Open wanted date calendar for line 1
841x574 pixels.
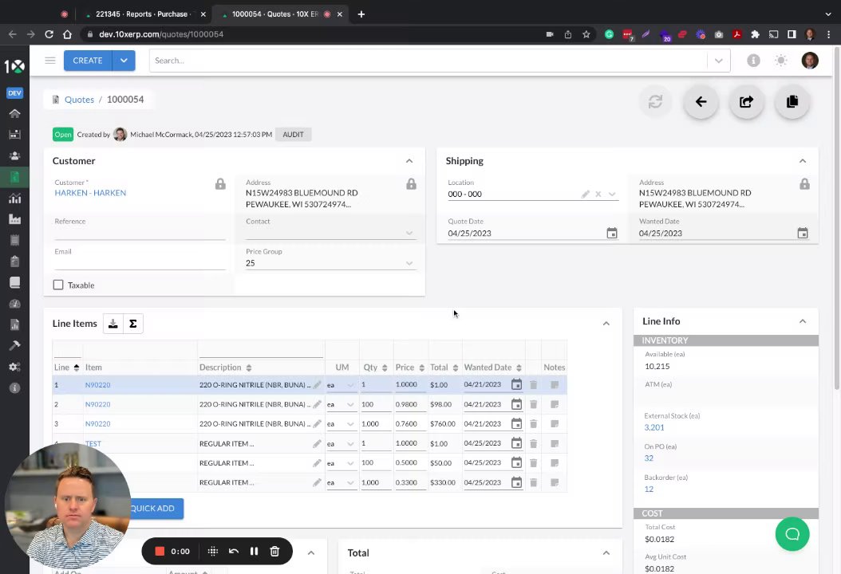[x=516, y=384]
